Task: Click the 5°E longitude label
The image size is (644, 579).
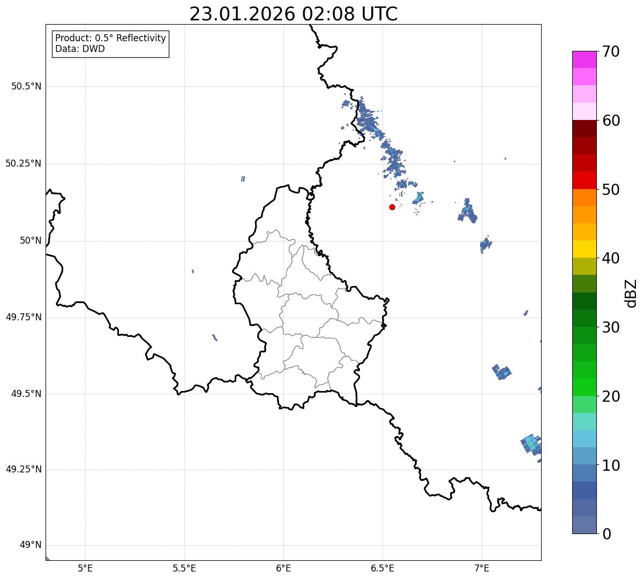Action: [85, 568]
